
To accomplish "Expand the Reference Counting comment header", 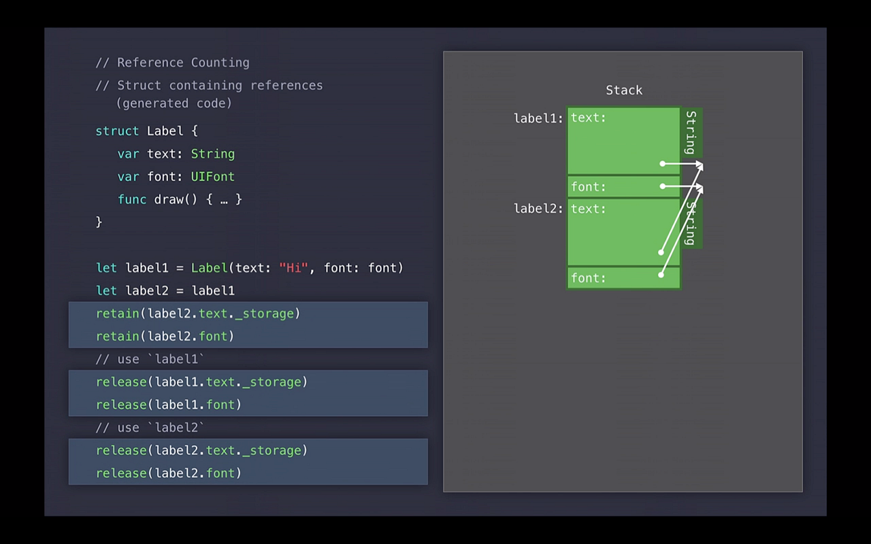I will click(x=172, y=62).
